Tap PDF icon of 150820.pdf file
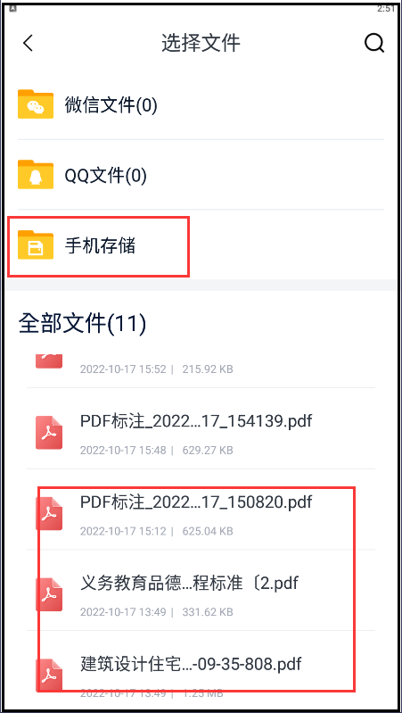 click(49, 514)
